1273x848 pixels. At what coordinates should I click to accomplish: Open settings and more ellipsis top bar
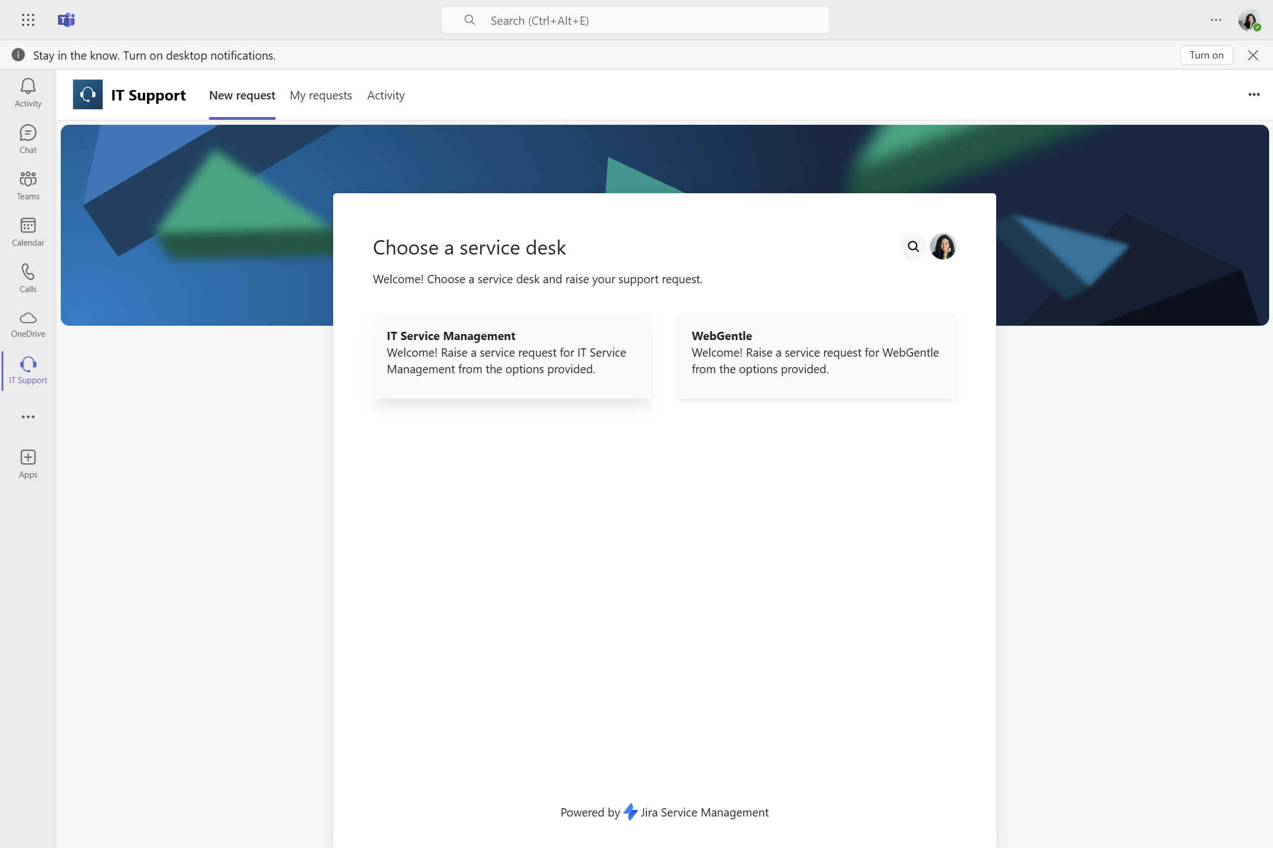click(1216, 20)
